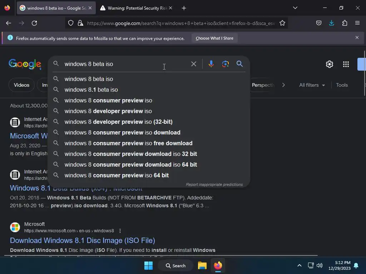Select suggestion 'windows 8.1 beta iso'
This screenshot has width=366, height=274.
click(x=149, y=90)
